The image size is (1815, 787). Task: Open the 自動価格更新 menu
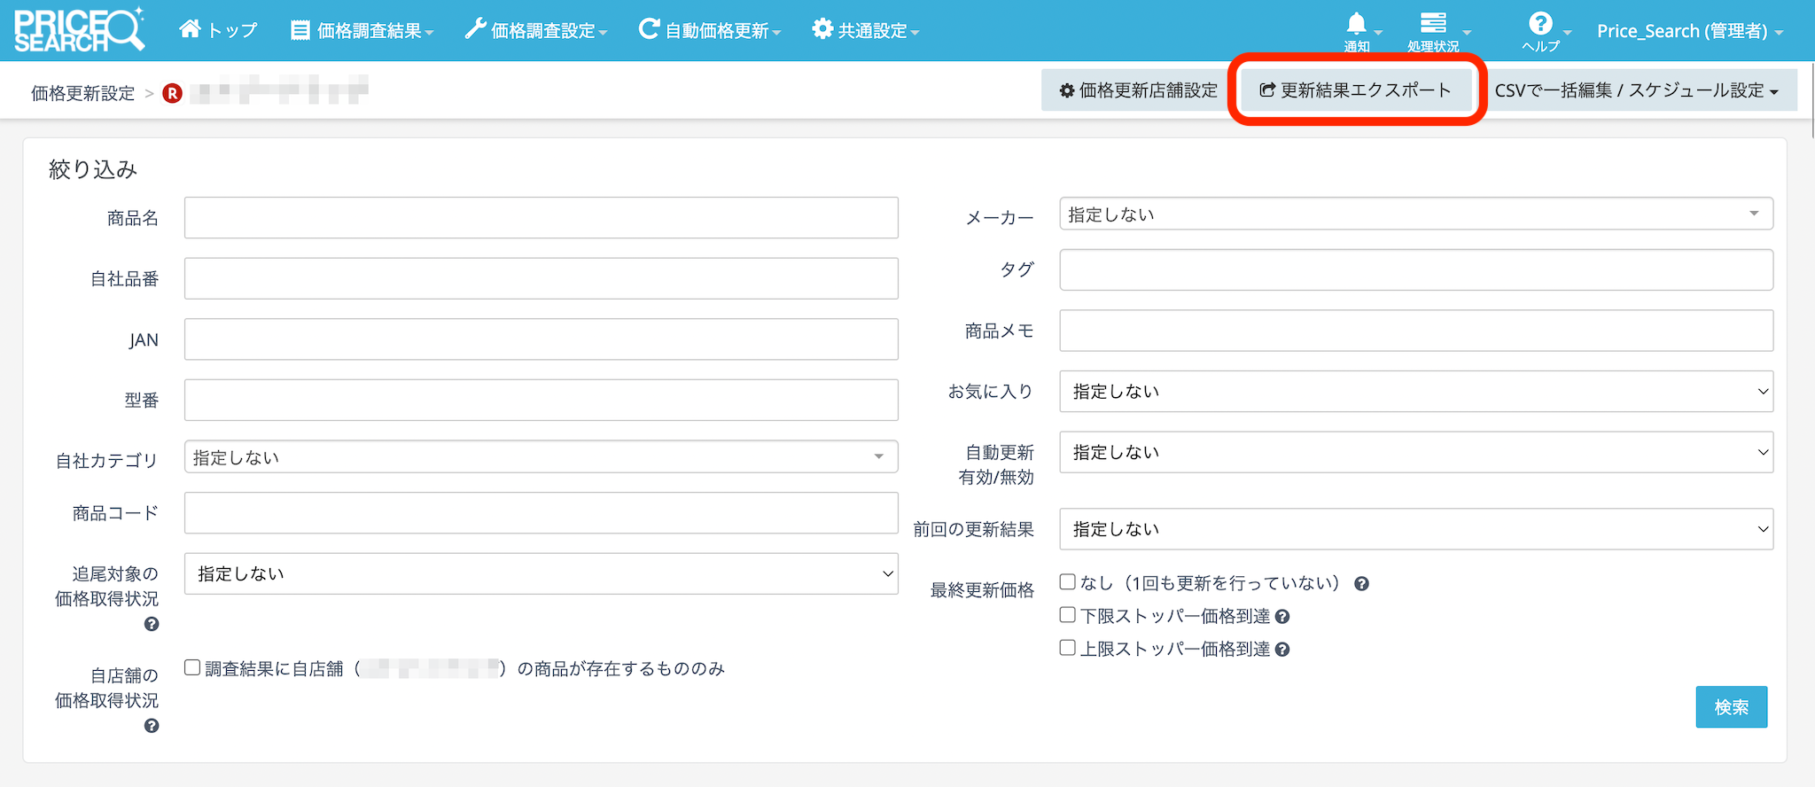tap(710, 30)
